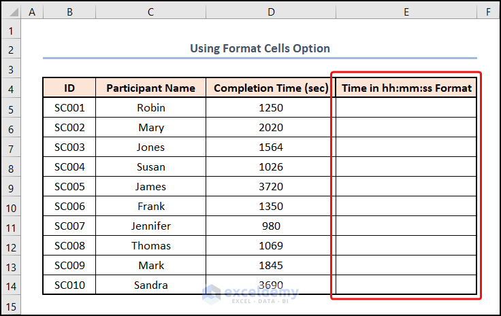Click the 'Using Format Cells Option' title cell
Image resolution: width=501 pixels, height=316 pixels.
pos(259,49)
